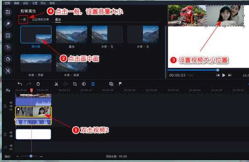Open the 16:9 aspect ratio dropdown

click(x=246, y=75)
